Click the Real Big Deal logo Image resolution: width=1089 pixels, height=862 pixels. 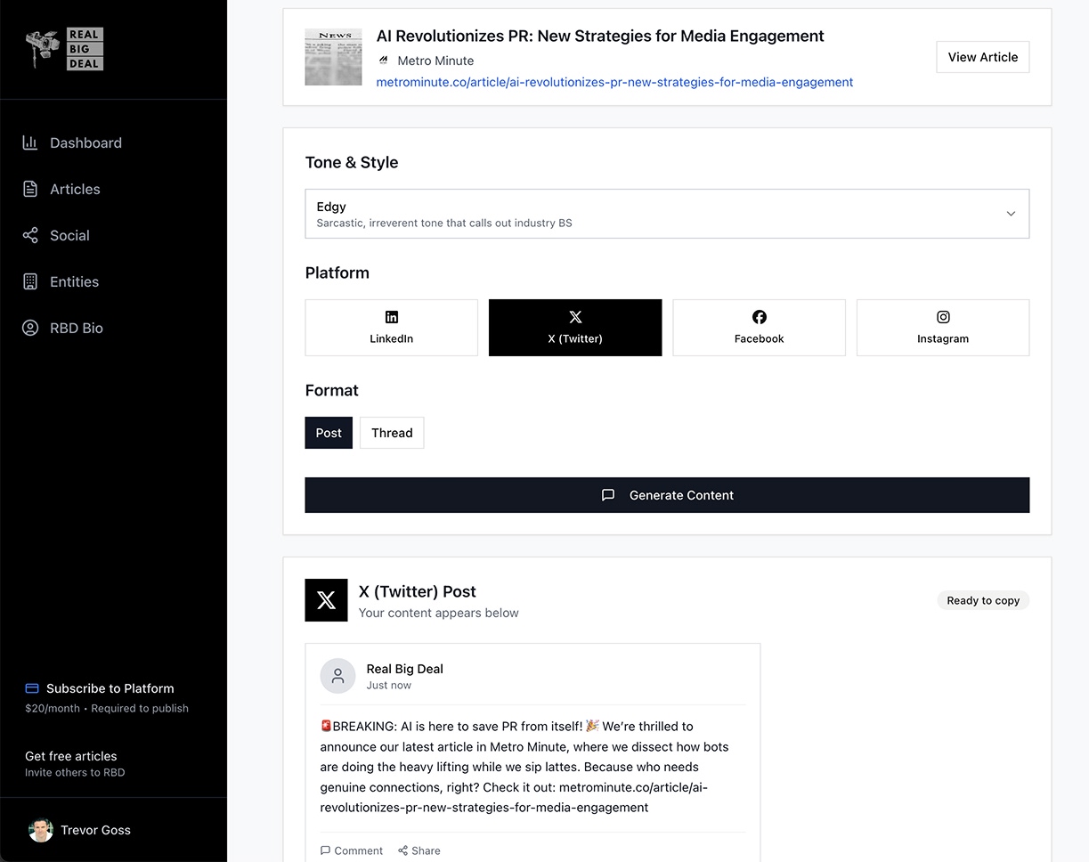click(x=64, y=49)
